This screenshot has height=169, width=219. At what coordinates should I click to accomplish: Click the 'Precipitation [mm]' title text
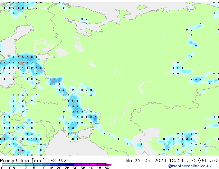[x=22, y=161]
